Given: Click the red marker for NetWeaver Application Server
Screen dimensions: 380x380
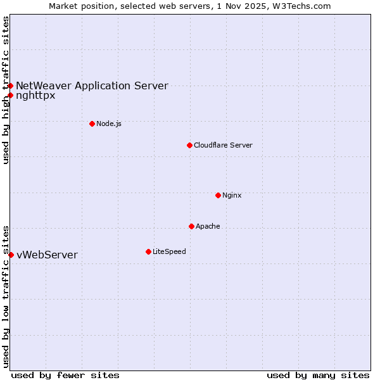Looking at the screenshot, I should click(x=11, y=85).
